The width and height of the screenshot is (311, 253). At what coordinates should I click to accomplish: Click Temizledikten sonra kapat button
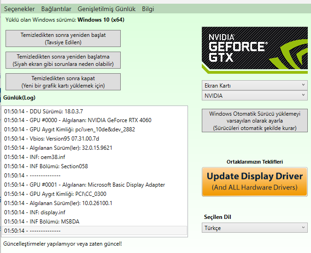(63, 82)
